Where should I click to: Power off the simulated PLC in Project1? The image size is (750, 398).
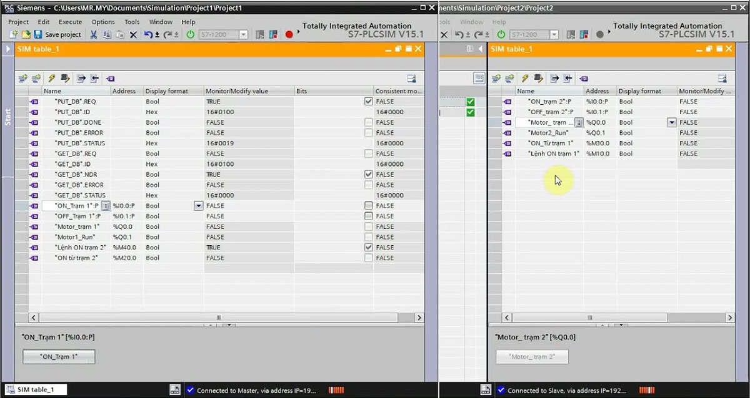[x=191, y=34]
